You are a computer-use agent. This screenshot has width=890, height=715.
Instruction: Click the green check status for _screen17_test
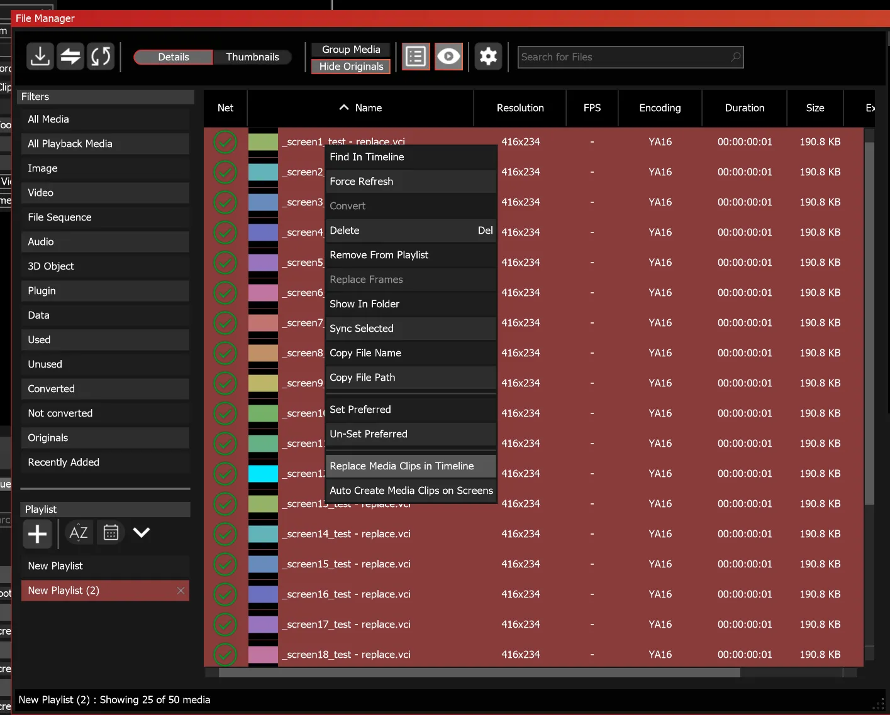pyautogui.click(x=225, y=625)
